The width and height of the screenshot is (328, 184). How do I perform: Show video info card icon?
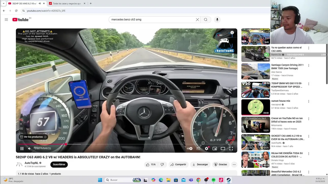click(x=232, y=32)
